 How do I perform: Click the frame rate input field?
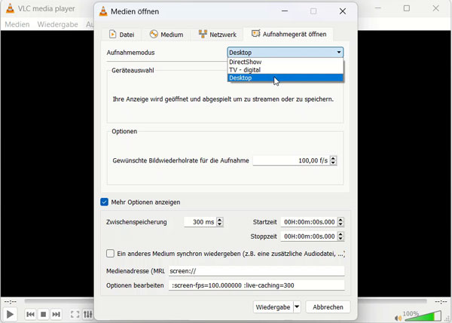[291, 160]
